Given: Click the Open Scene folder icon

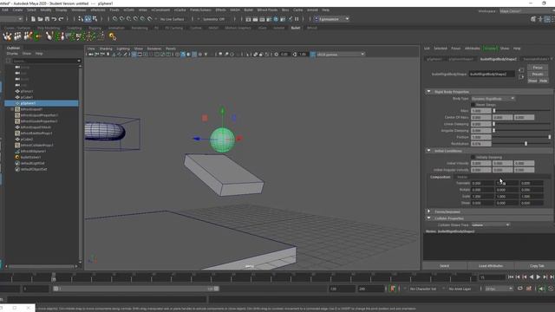Looking at the screenshot, I should 40,19.
